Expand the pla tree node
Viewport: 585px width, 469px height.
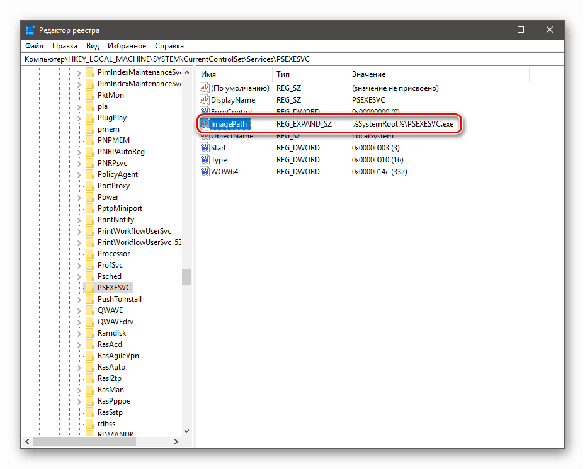[79, 107]
